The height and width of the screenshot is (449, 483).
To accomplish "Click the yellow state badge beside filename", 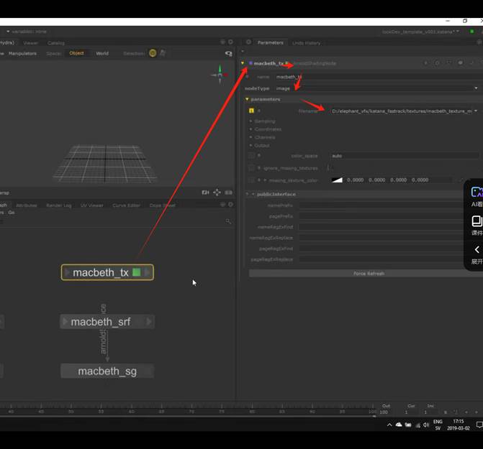I will click(x=251, y=111).
